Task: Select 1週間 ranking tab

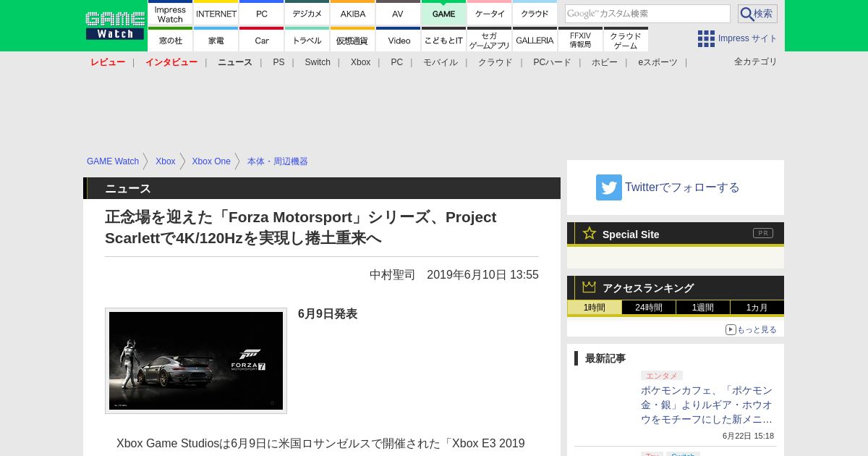Action: [x=703, y=307]
